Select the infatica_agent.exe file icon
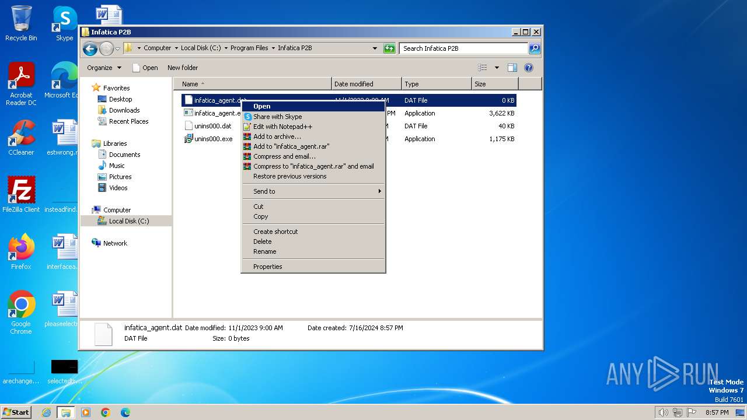Viewport: 747px width, 420px height. pyautogui.click(x=189, y=113)
